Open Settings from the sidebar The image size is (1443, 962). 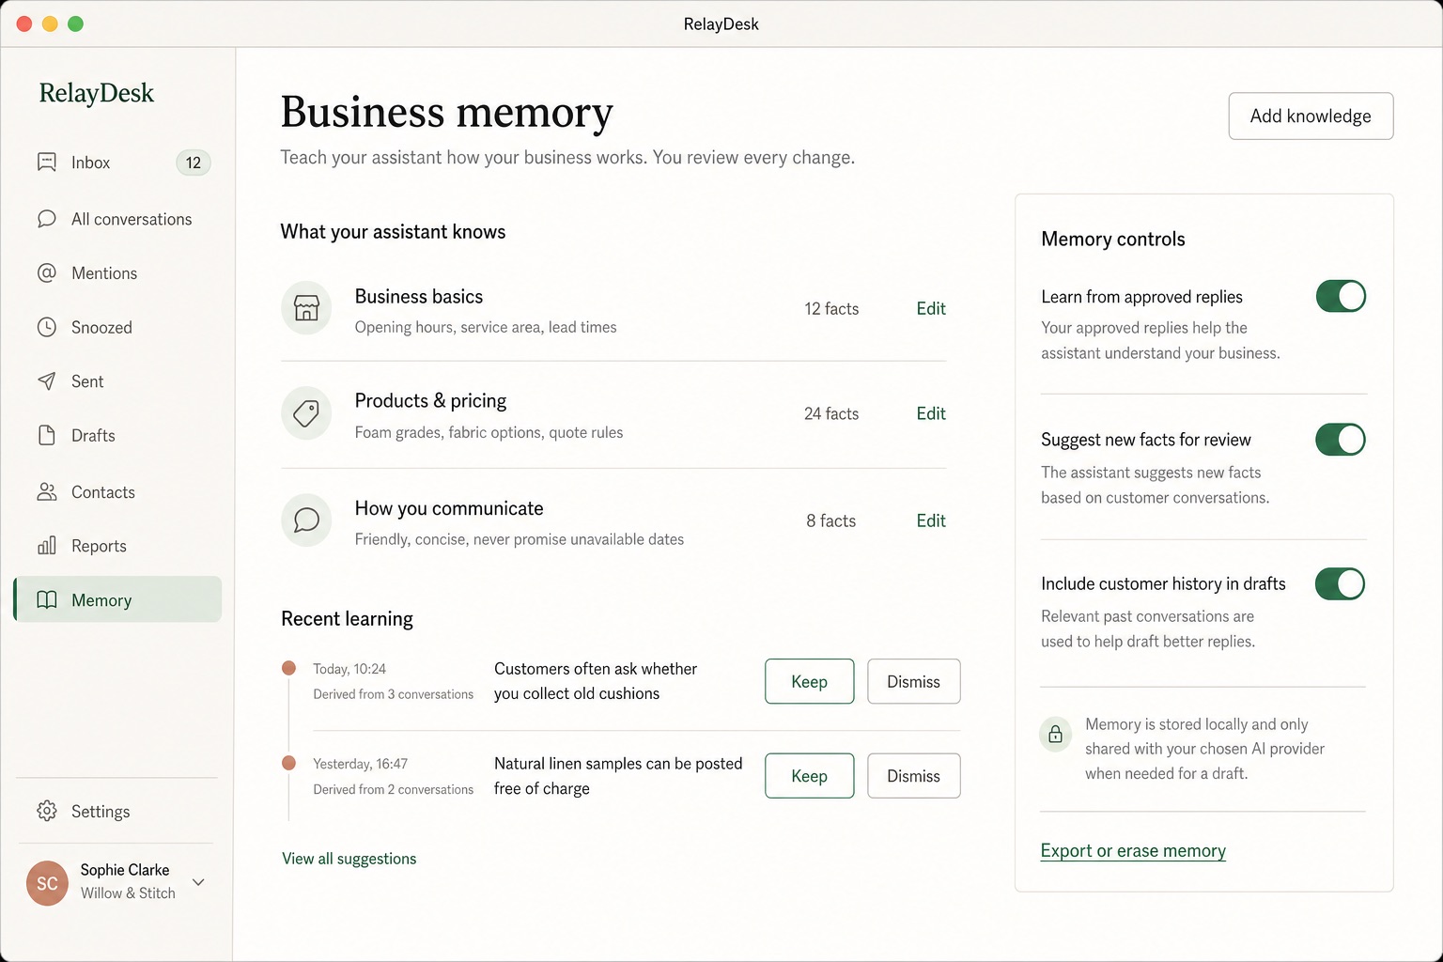(x=118, y=812)
